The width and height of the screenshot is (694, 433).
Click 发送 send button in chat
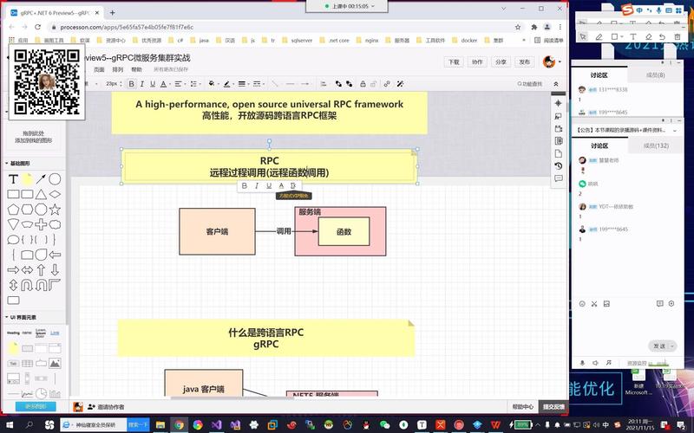tap(659, 346)
